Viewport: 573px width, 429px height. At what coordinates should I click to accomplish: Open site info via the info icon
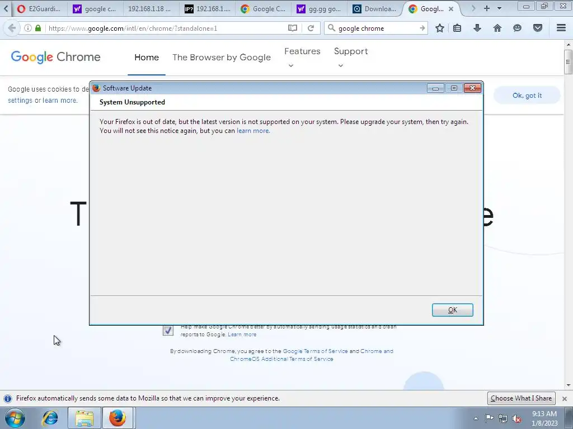27,28
